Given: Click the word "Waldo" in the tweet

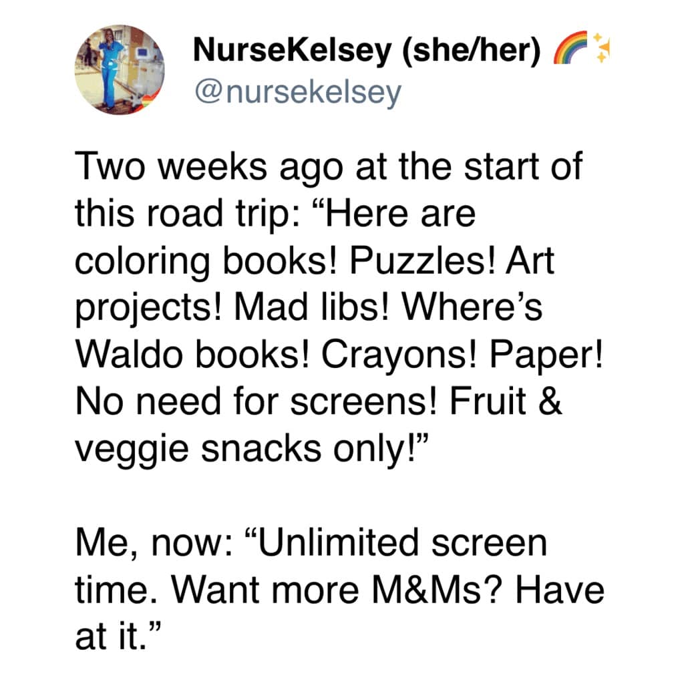Looking at the screenshot, I should [x=130, y=355].
